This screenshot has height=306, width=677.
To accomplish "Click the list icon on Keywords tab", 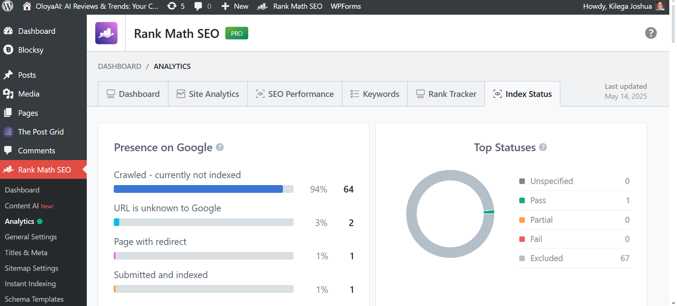I will tap(355, 94).
